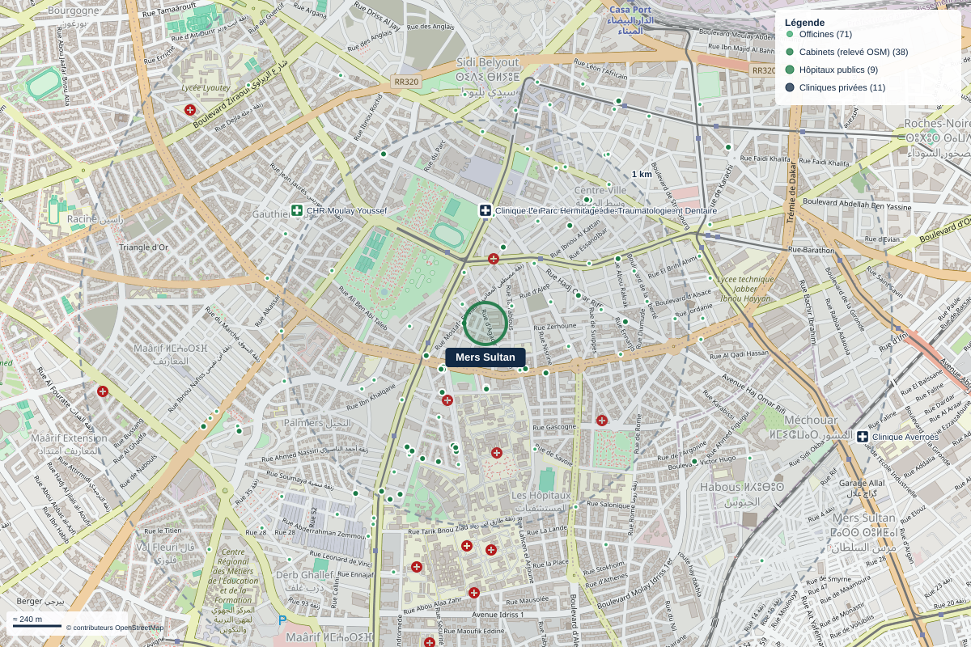The height and width of the screenshot is (647, 971).
Task: Click the 'Casa Port' station label
Action: 630,10
